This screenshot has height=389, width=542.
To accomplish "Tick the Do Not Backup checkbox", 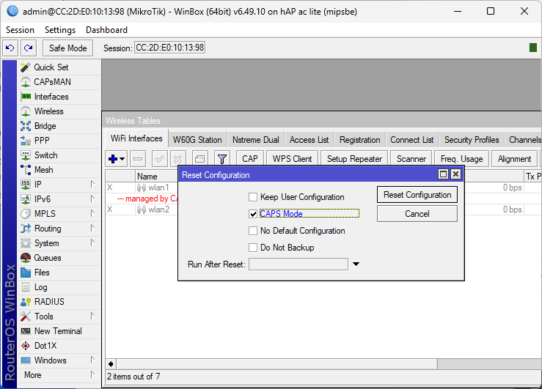I will point(253,248).
